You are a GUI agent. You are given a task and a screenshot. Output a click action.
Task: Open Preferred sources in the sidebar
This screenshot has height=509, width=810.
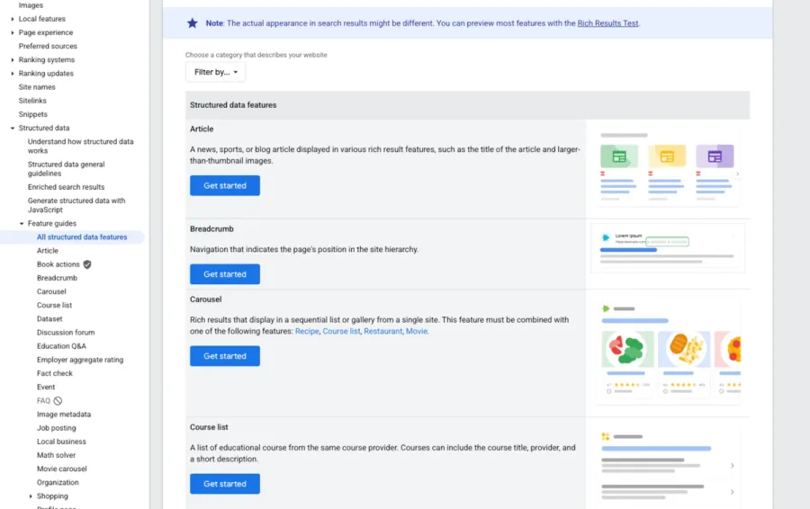click(x=48, y=46)
